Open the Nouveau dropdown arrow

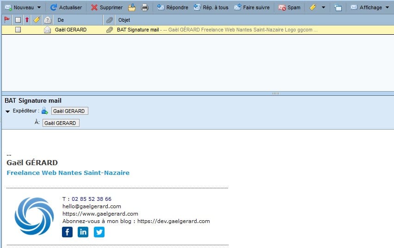coord(39,7)
